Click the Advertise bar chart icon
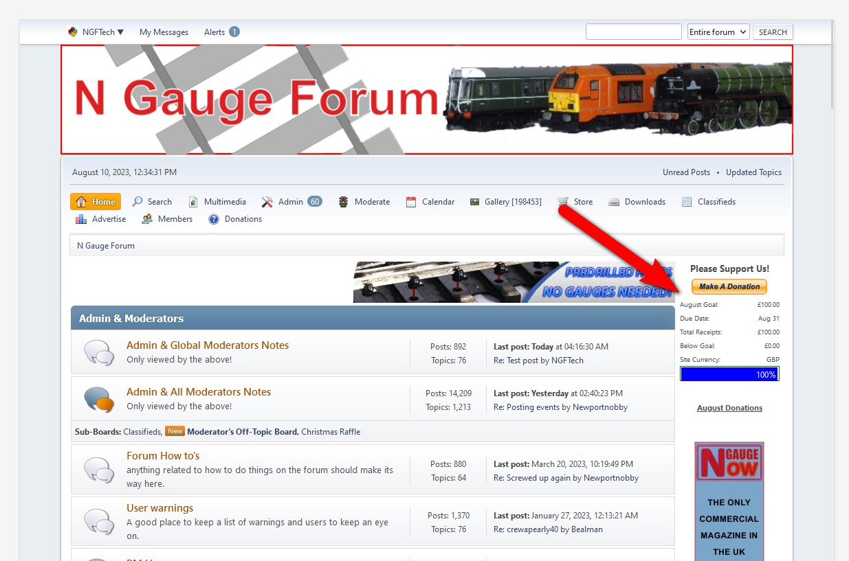Viewport: 849px width, 561px height. click(x=80, y=219)
